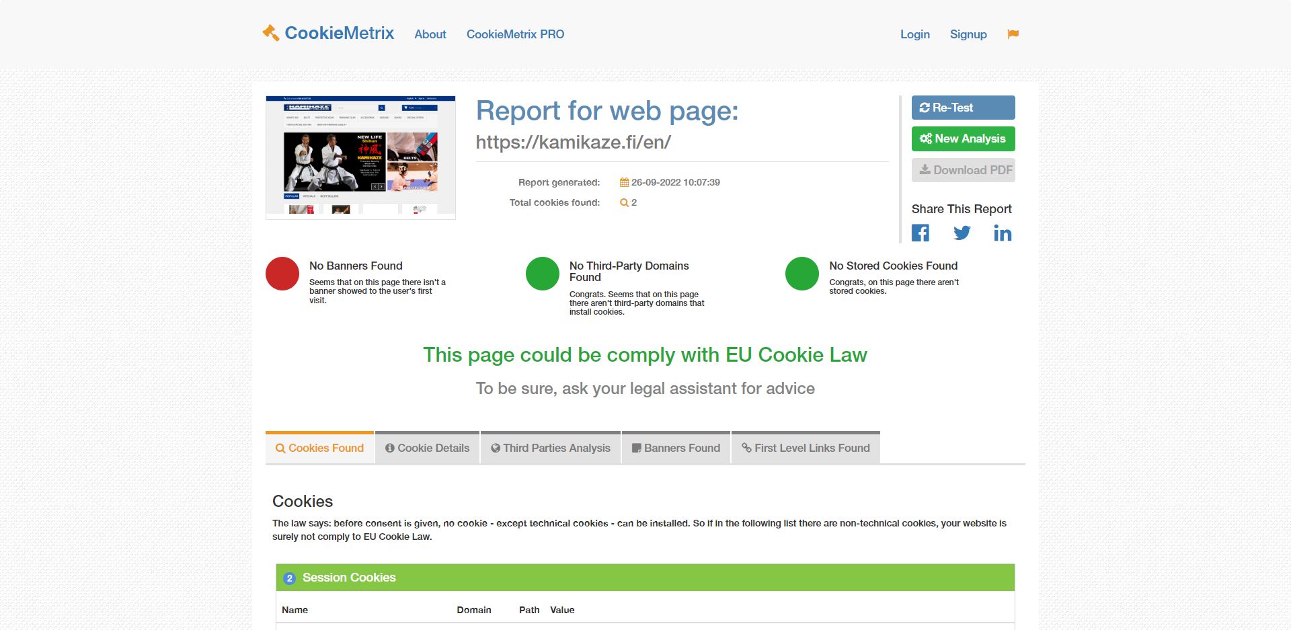Click the 'Cookies' section heading
The image size is (1291, 630).
(303, 502)
